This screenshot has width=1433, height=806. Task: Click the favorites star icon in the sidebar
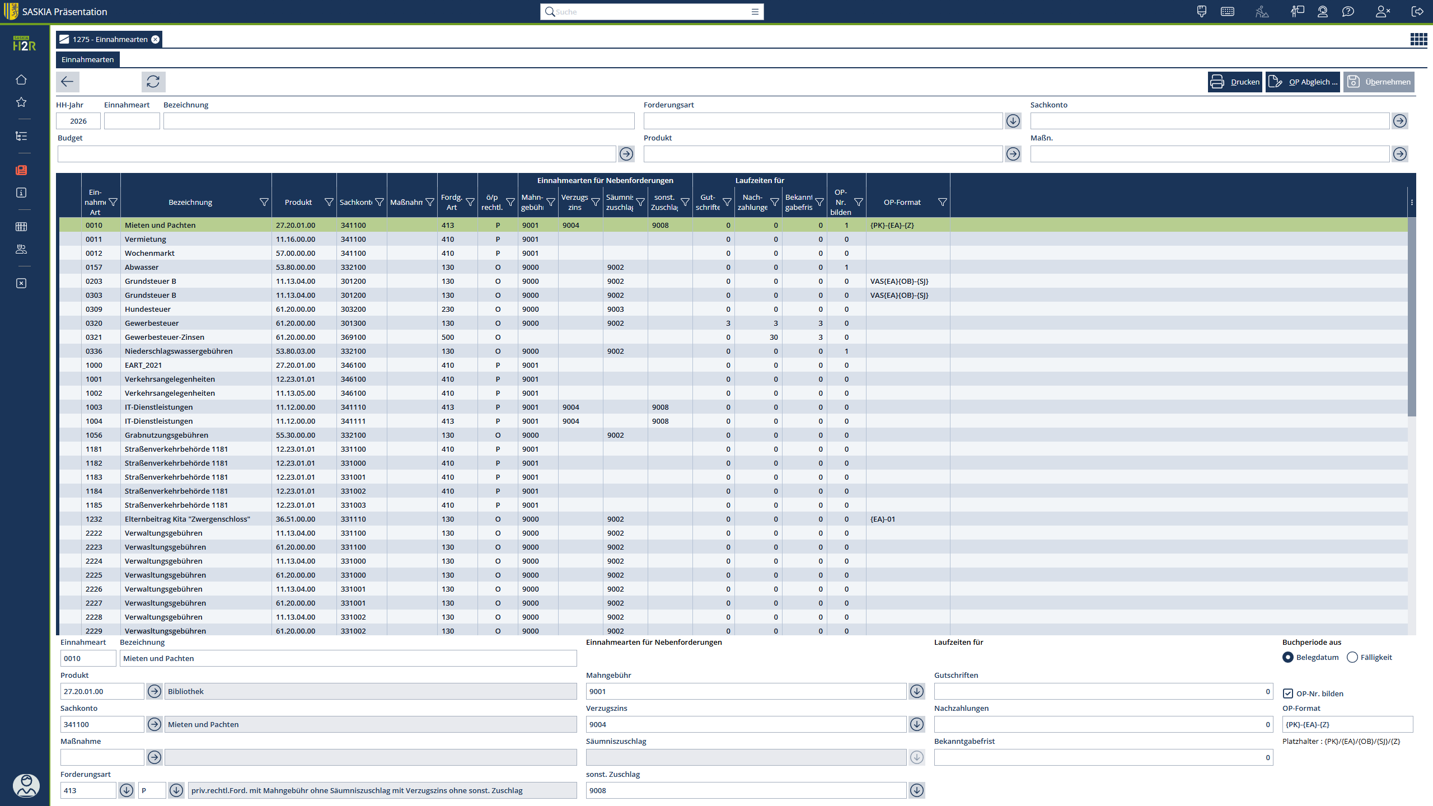point(21,102)
